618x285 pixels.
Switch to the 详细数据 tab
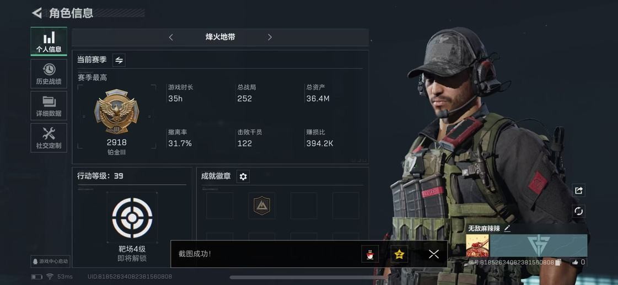point(49,106)
